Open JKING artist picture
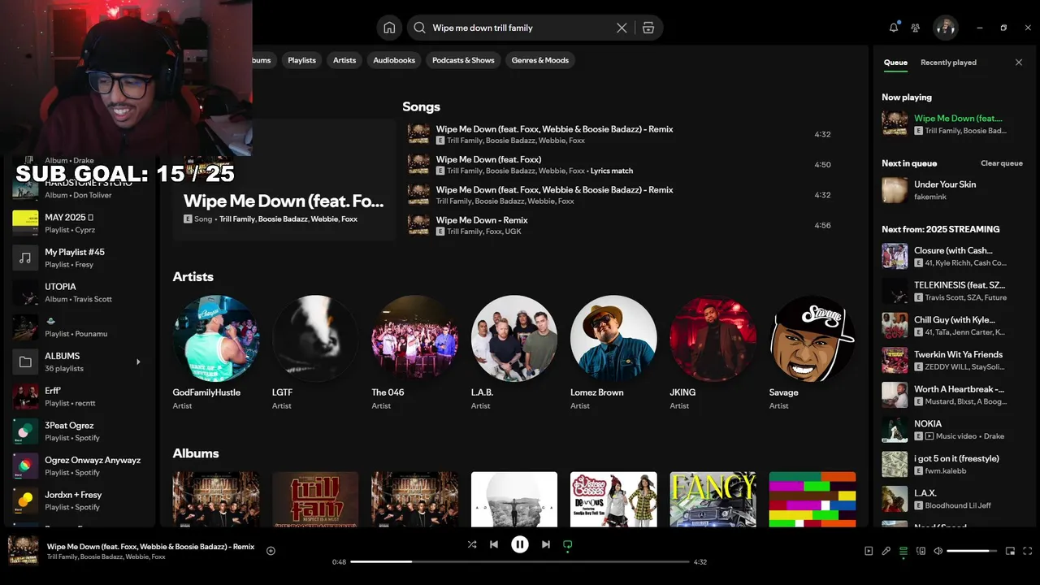Viewport: 1040px width, 585px height. pos(713,338)
